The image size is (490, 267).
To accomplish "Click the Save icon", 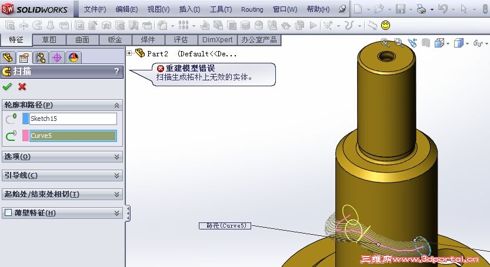I will pyautogui.click(x=401, y=9).
